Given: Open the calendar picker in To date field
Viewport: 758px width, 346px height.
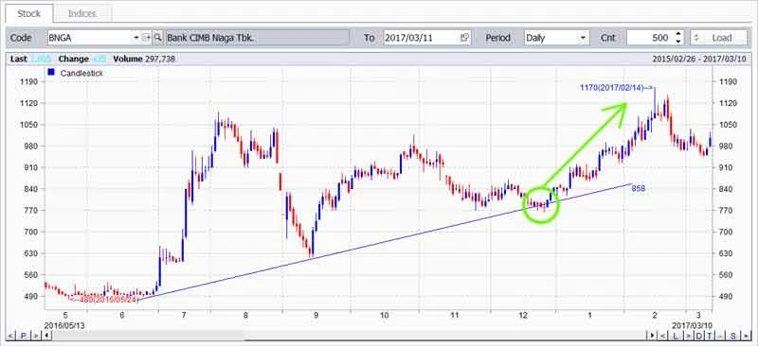Looking at the screenshot, I should (x=464, y=38).
